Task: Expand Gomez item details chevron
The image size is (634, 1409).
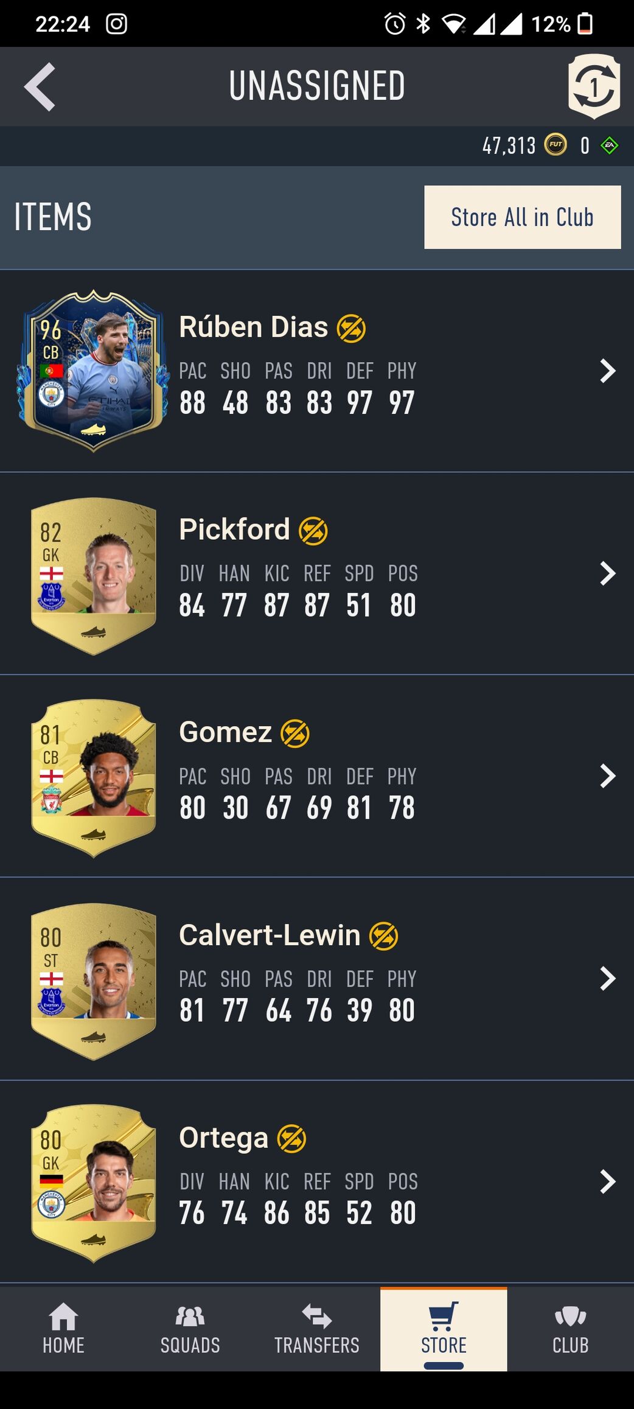Action: (x=607, y=776)
